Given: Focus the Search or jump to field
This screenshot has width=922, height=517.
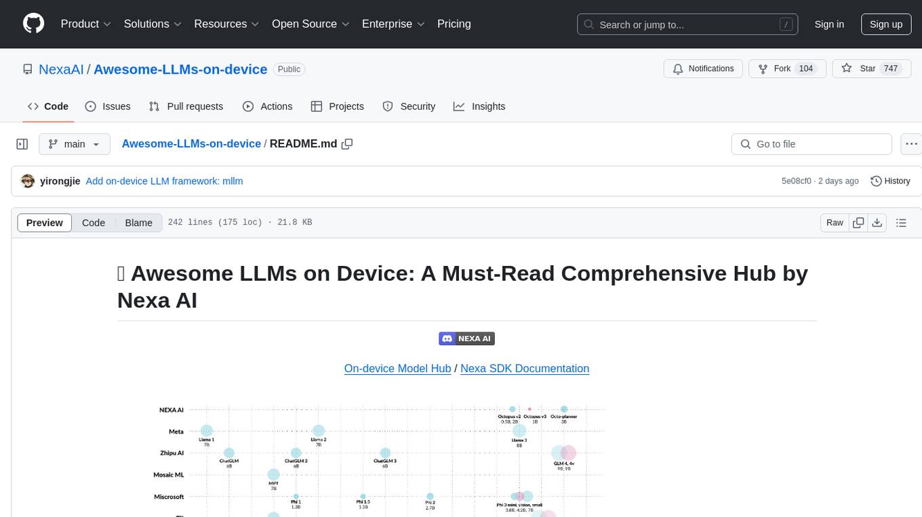Looking at the screenshot, I should pyautogui.click(x=688, y=24).
